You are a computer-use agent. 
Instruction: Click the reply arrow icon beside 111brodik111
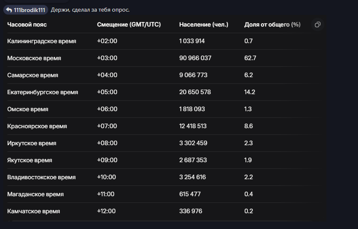(9, 10)
